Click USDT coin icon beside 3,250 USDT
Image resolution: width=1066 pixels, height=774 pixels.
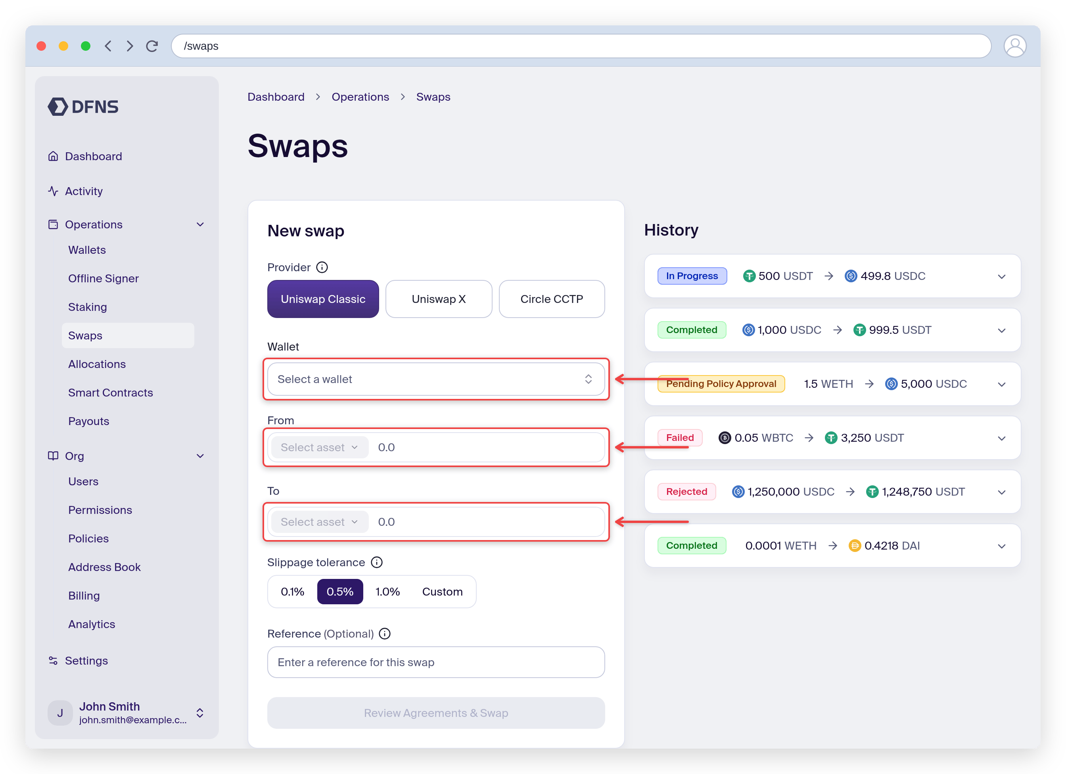click(x=831, y=438)
